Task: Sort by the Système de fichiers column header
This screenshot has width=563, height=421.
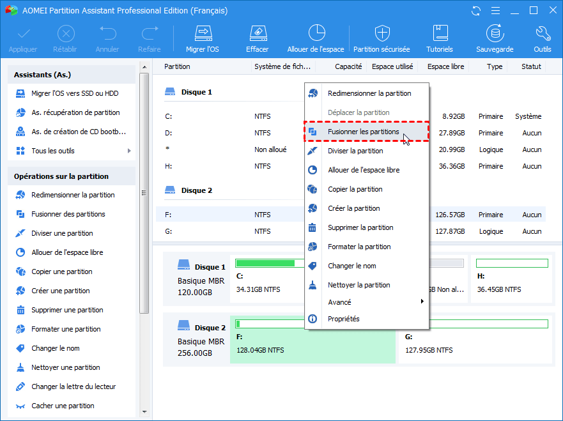Action: point(282,66)
